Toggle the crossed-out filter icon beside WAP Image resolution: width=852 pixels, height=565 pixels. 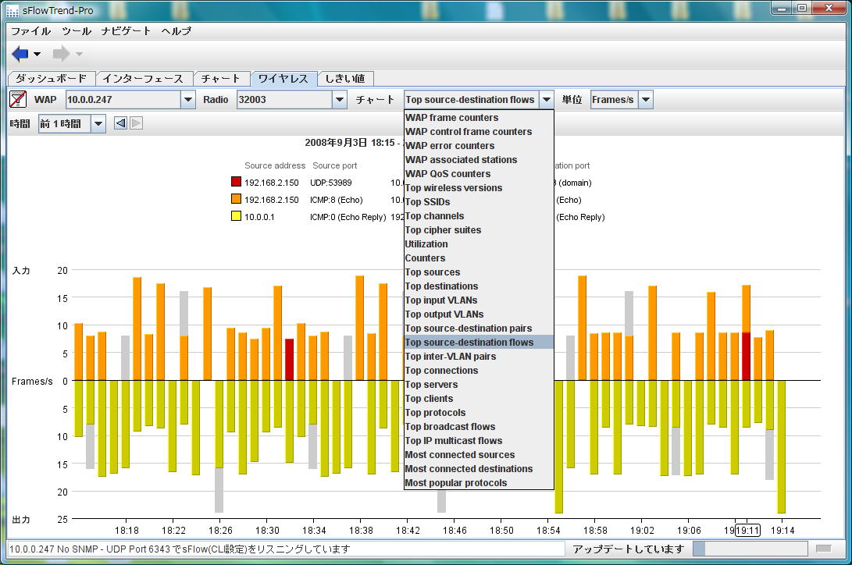point(17,100)
